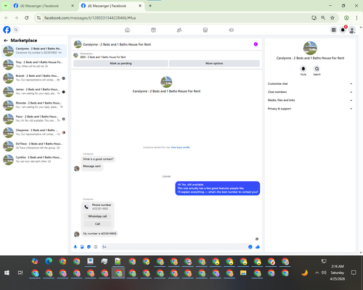The height and width of the screenshot is (290, 363).
Task: Open Cynthia conversation in chat list
Action: (34, 159)
